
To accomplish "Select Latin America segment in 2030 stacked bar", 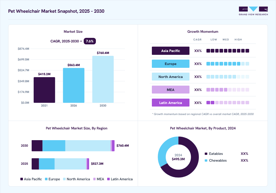I will point(113,146).
